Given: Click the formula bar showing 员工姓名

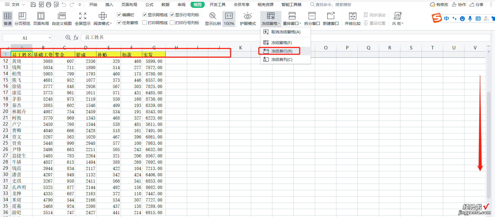Looking at the screenshot, I should pyautogui.click(x=286, y=37).
